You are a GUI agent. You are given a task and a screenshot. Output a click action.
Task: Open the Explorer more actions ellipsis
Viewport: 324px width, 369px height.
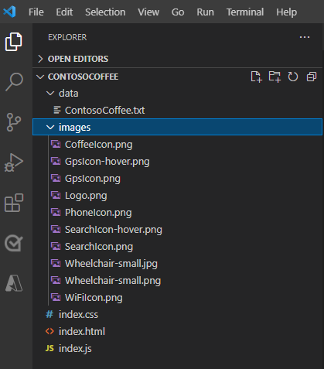pyautogui.click(x=305, y=37)
